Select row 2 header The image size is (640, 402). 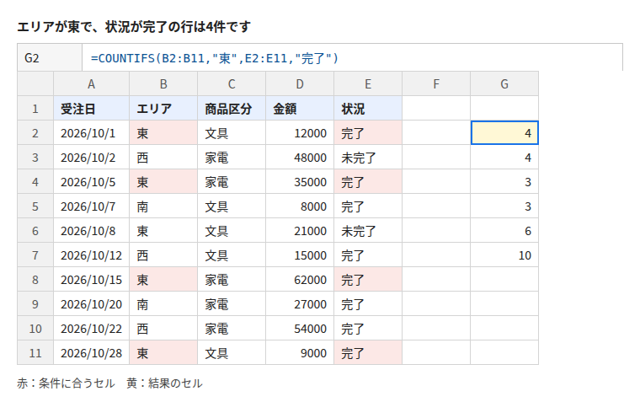pos(35,133)
